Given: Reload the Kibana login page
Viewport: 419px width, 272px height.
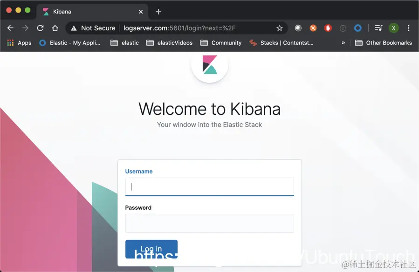Looking at the screenshot, I should 40,28.
